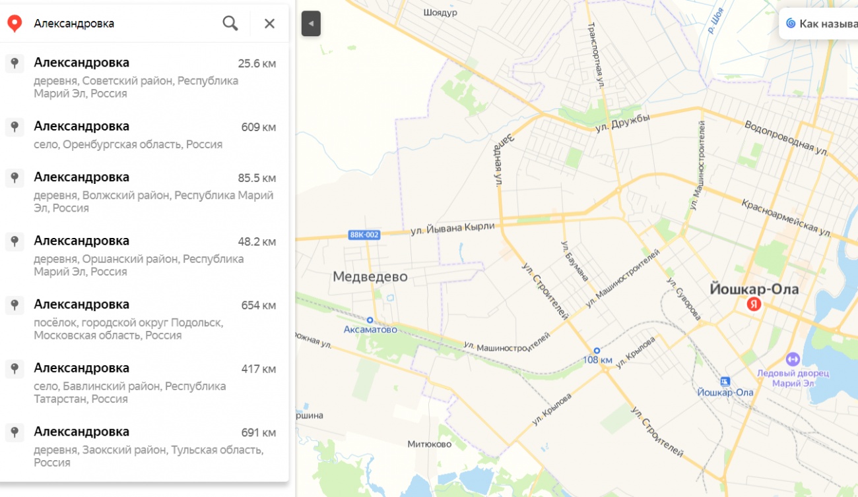Click the Аксаматово railway stop marker
858x497 pixels.
[x=370, y=320]
